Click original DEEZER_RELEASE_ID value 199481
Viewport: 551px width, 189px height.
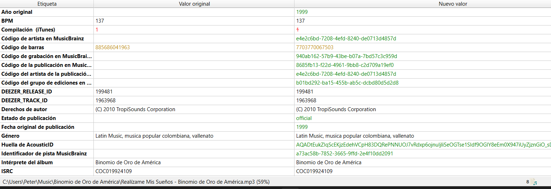pyautogui.click(x=104, y=92)
